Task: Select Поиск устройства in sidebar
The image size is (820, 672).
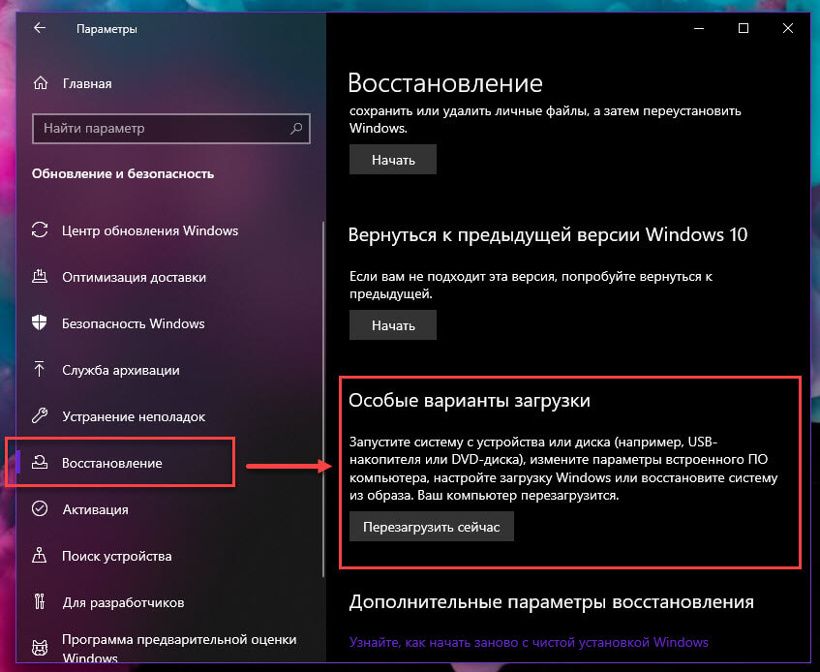Action: pyautogui.click(x=116, y=556)
